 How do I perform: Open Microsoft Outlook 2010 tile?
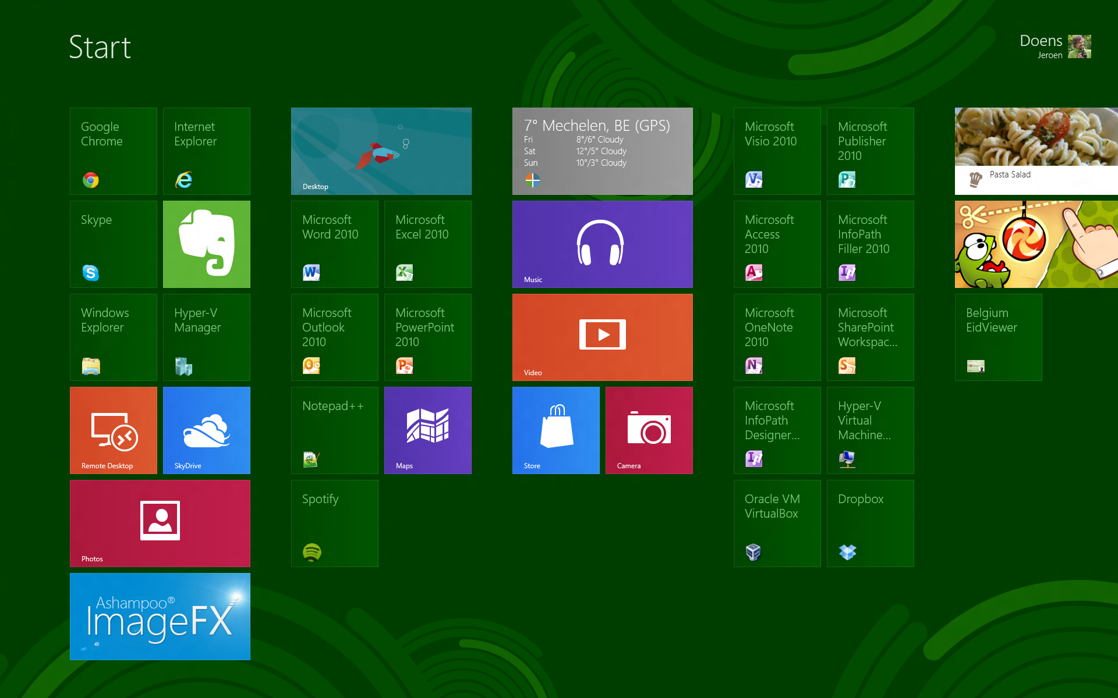pos(335,337)
